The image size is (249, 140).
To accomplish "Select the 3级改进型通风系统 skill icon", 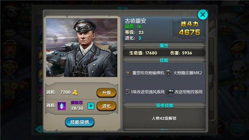I will 128,91.
